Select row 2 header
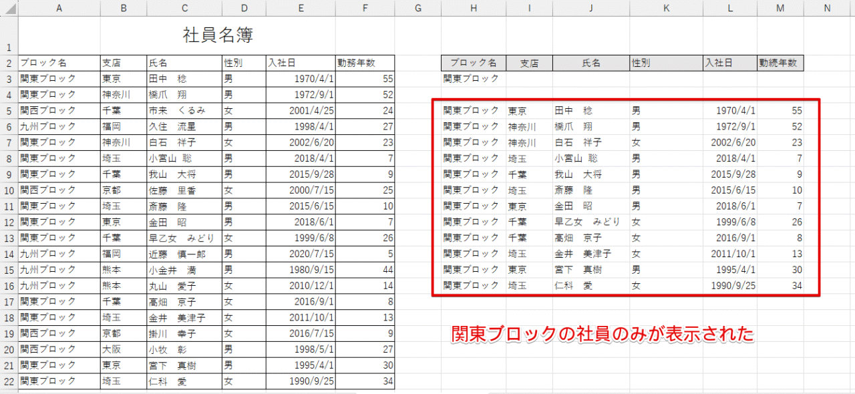The image size is (855, 394). pyautogui.click(x=9, y=63)
